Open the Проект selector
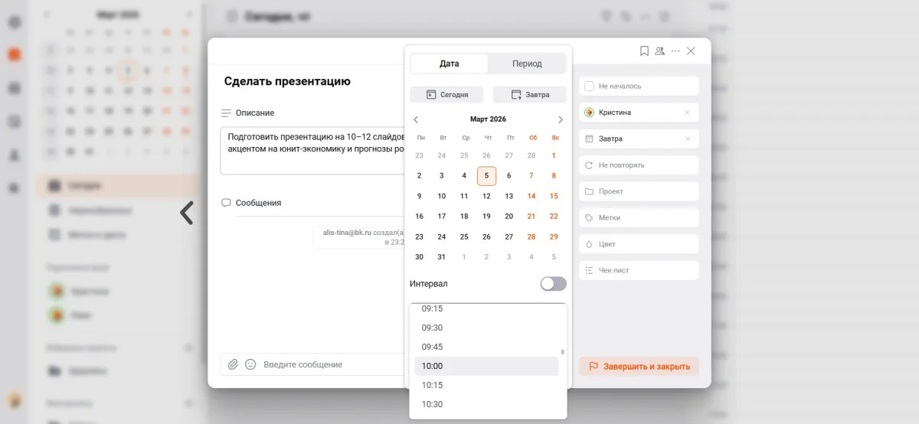This screenshot has height=424, width=919. coord(638,191)
